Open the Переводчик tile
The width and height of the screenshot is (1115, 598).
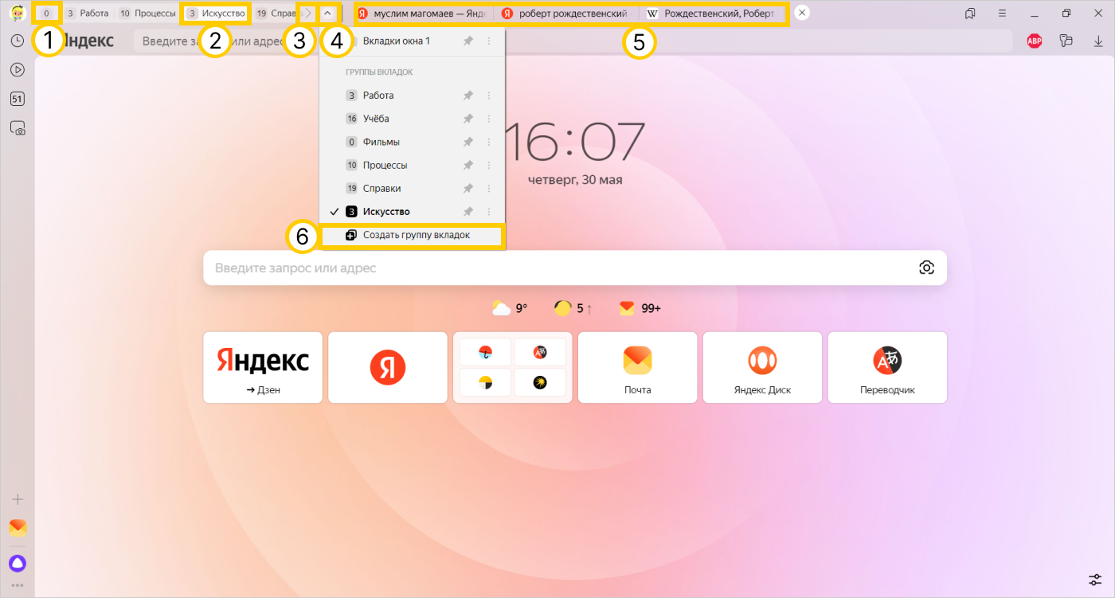[x=887, y=367]
